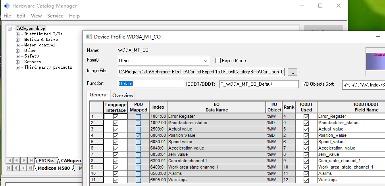Expand the Other tree node
Image resolution: width=385 pixels, height=186 pixels.
pyautogui.click(x=18, y=51)
